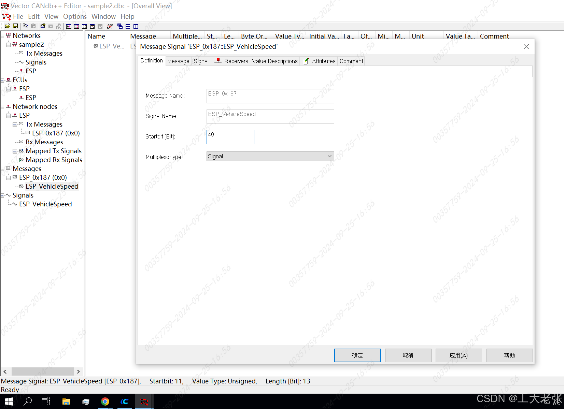Collapse the ECUs tree node

2,80
